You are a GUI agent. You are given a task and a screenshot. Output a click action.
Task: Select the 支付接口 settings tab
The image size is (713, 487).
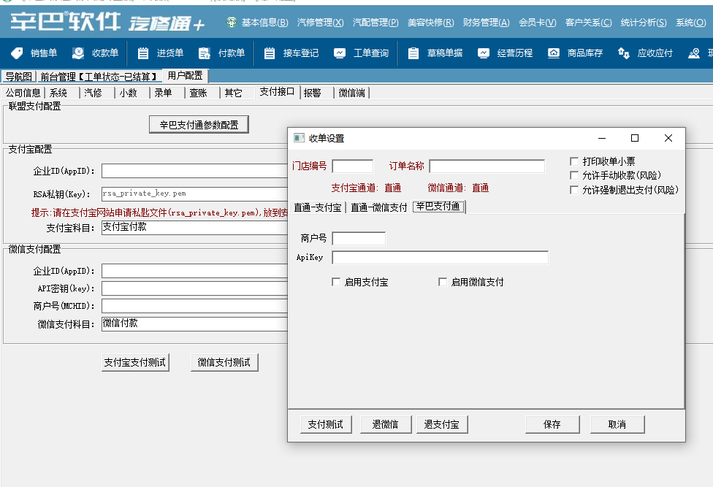(277, 92)
